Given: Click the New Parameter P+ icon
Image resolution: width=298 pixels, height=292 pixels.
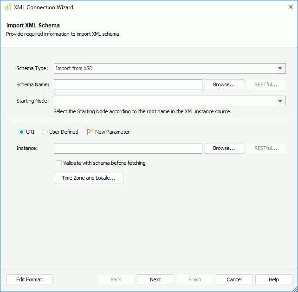Looking at the screenshot, I should pyautogui.click(x=90, y=132).
